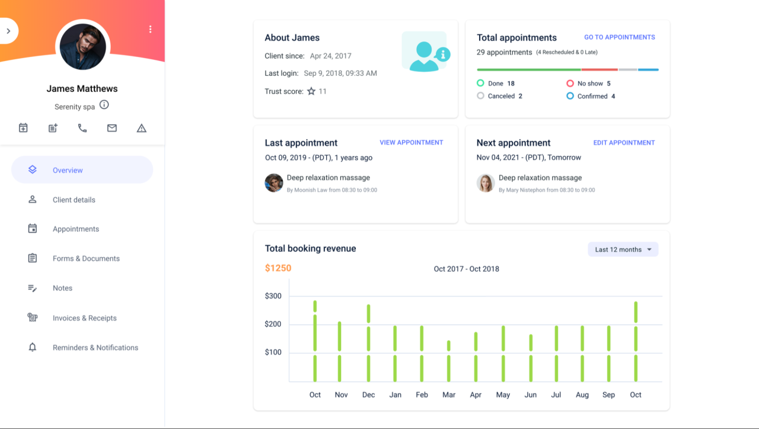Click the trust score star icon
Viewport: 759px width, 429px height.
click(x=311, y=91)
